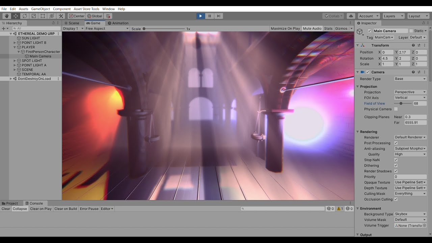Screen dimensions: 432x243
Task: Toggle the Stats overlay button
Action: [328, 29]
